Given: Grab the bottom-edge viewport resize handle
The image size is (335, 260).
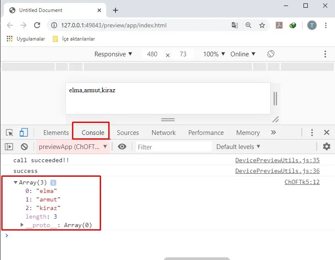Looking at the screenshot, I should coord(168,120).
